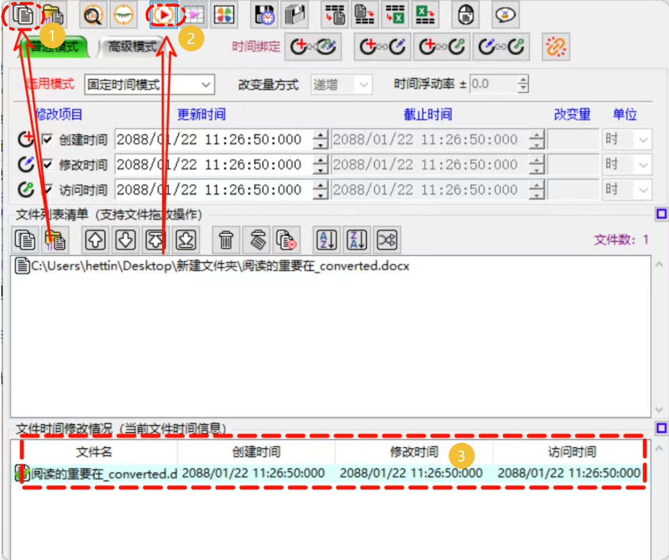669x560 pixels.
Task: Uncheck the 修改时间 checkbox
Action: click(47, 165)
